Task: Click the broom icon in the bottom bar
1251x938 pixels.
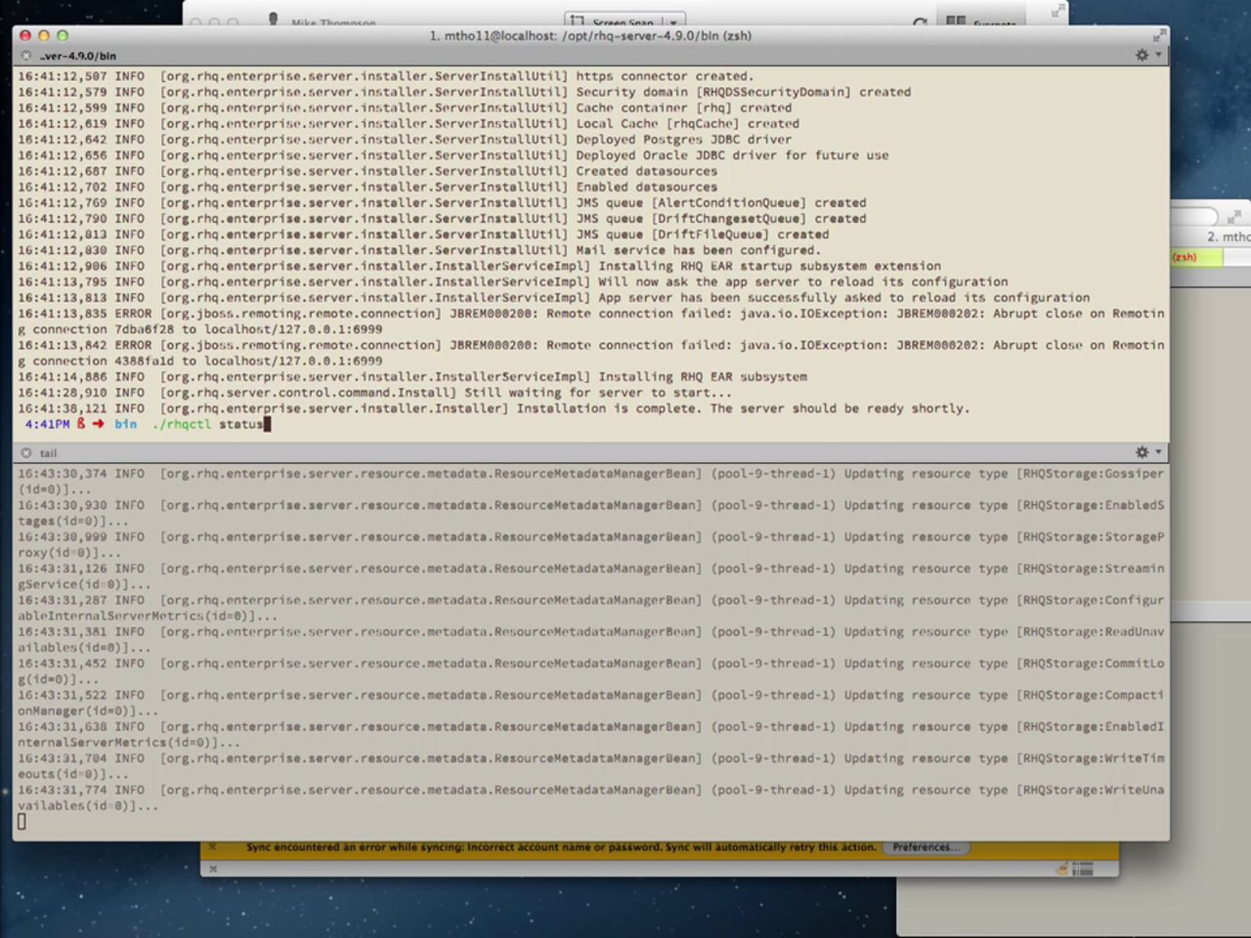Action: tap(1062, 869)
